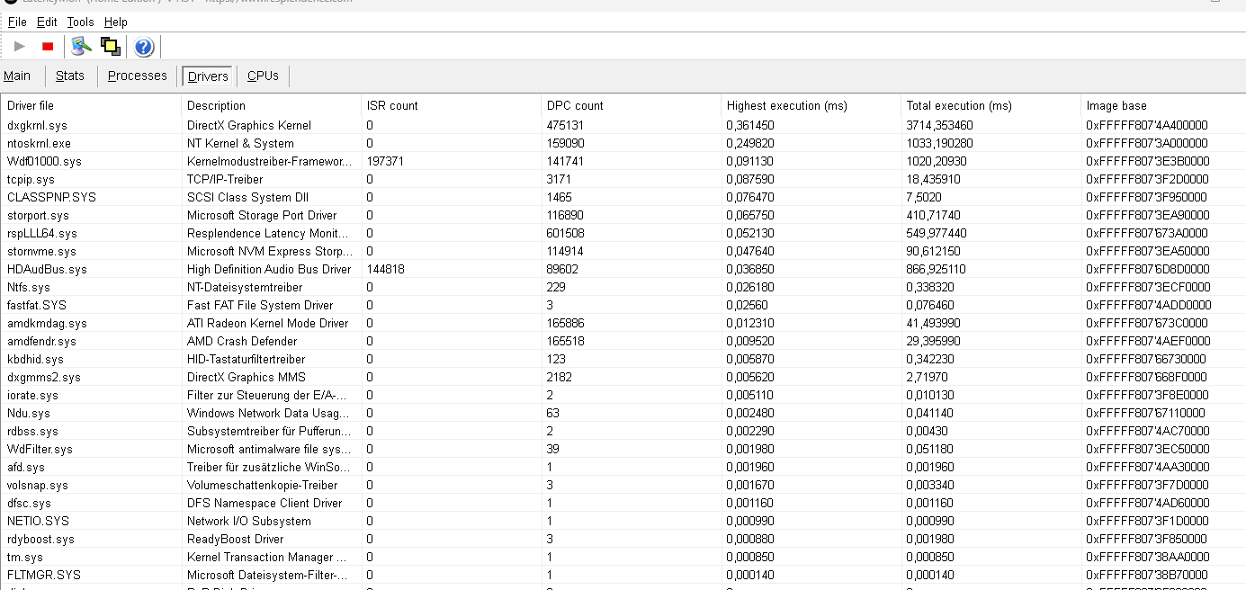Click the High Definition Audio Bus Driver description
This screenshot has height=590, width=1246.
pos(269,269)
